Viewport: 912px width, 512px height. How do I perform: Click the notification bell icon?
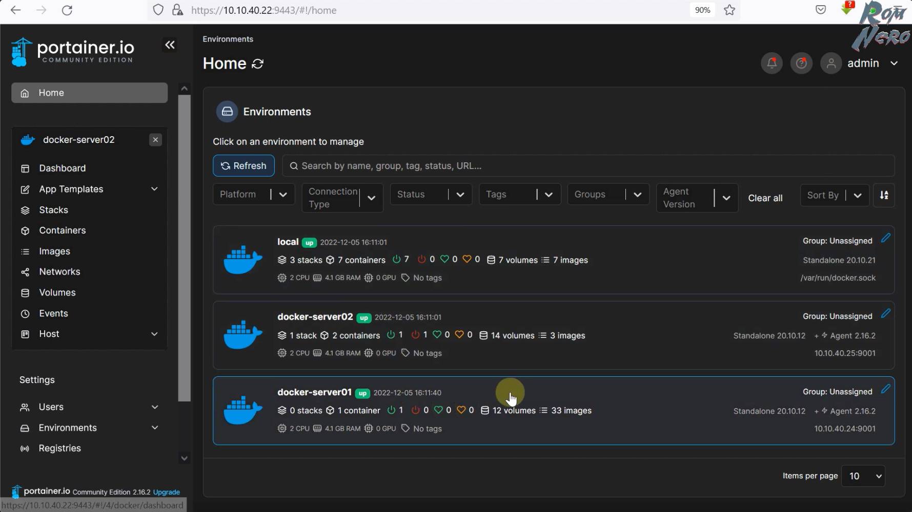coord(771,63)
